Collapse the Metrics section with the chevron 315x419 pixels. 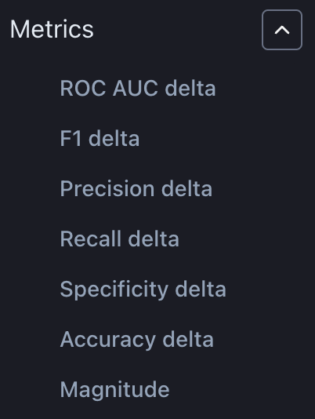(x=282, y=30)
